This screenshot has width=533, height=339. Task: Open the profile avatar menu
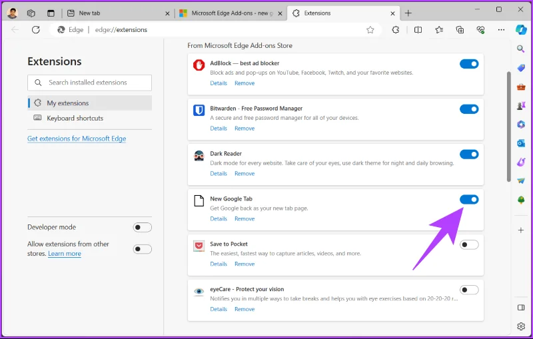(x=12, y=13)
